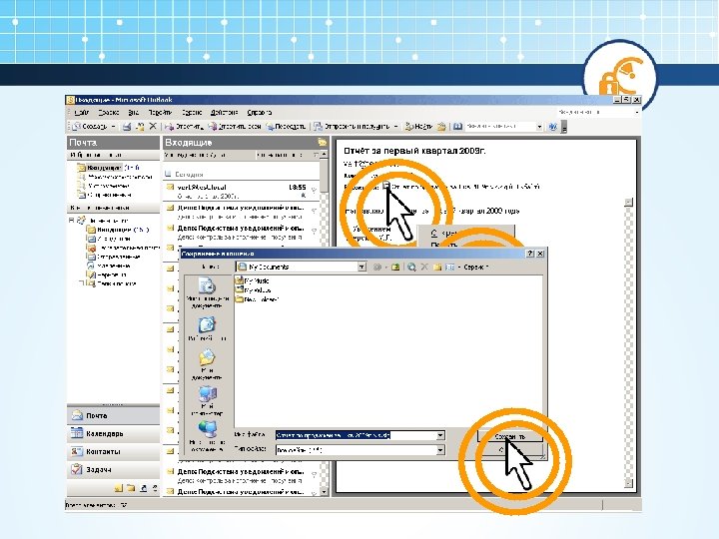Open the Файл menu

[81, 112]
